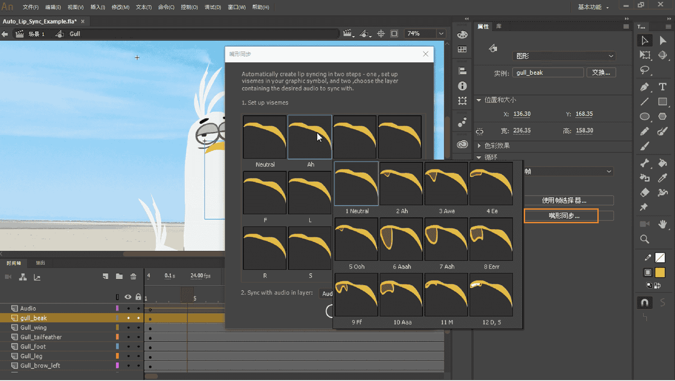Choose the Text tool

662,87
